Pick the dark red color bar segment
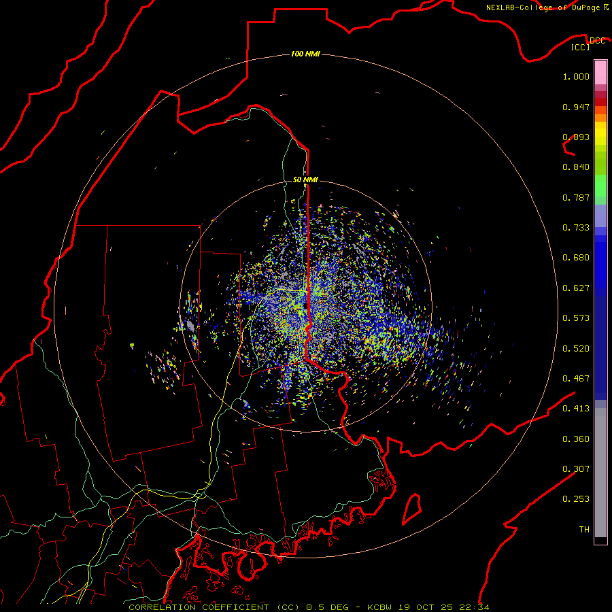The width and height of the screenshot is (612, 612). [600, 102]
